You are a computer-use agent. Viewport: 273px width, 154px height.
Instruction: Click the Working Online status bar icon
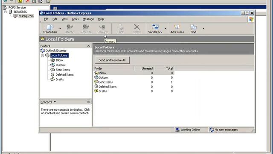177,130
